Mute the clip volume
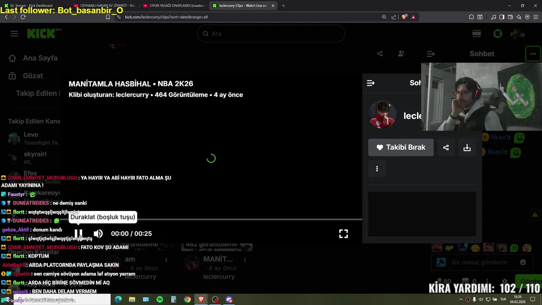 pyautogui.click(x=98, y=233)
